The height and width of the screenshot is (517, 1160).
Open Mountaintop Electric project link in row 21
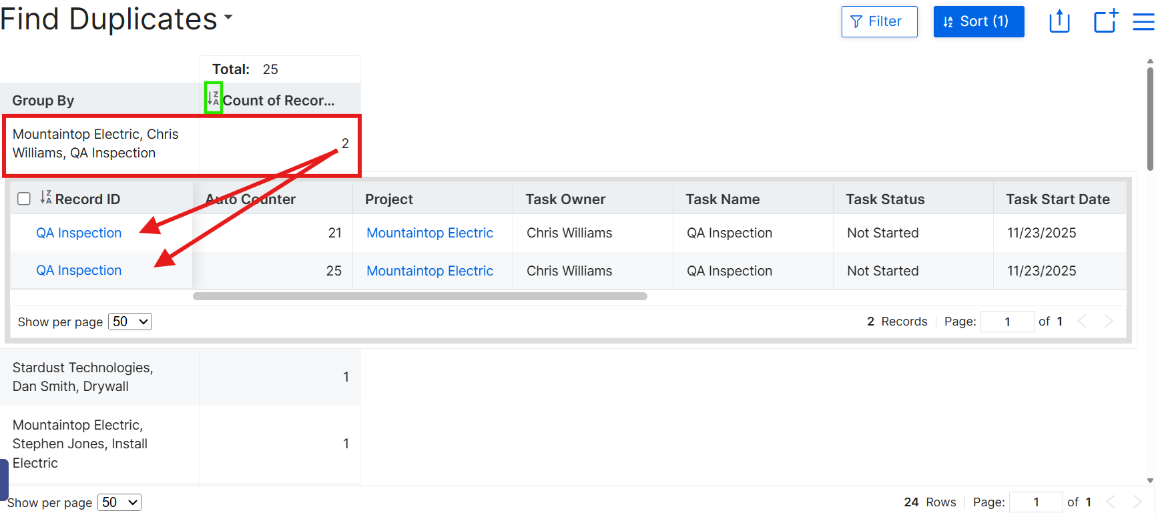(430, 233)
